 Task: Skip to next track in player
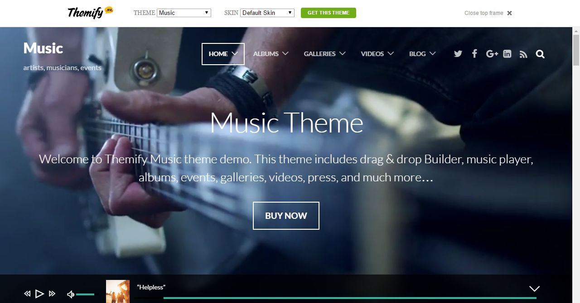click(x=52, y=294)
